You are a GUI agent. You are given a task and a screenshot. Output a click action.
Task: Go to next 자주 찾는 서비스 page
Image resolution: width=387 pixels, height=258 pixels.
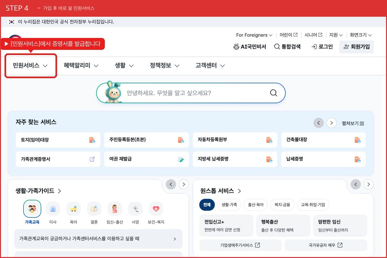point(332,123)
